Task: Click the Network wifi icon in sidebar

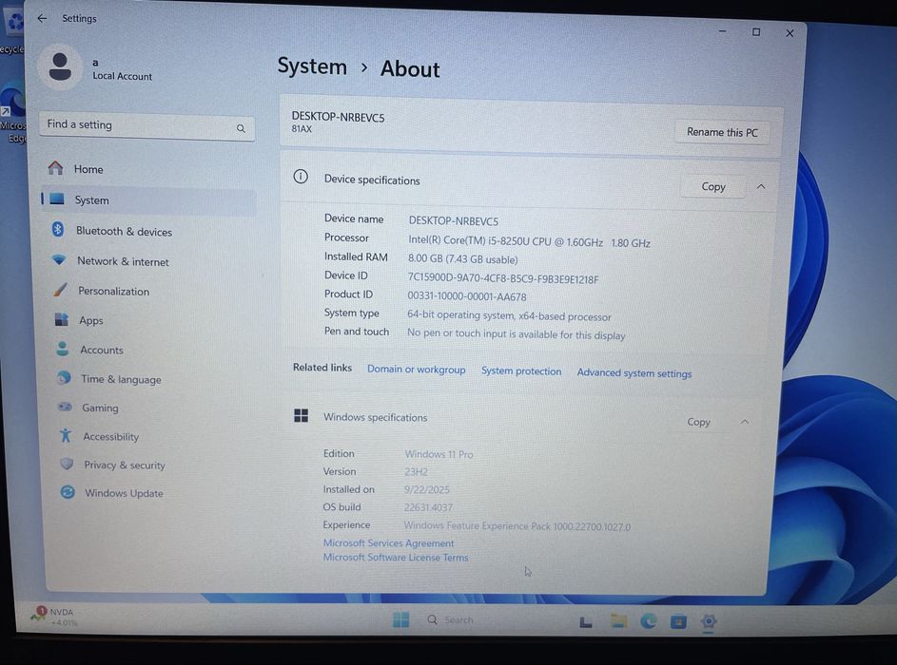Action: [x=59, y=260]
